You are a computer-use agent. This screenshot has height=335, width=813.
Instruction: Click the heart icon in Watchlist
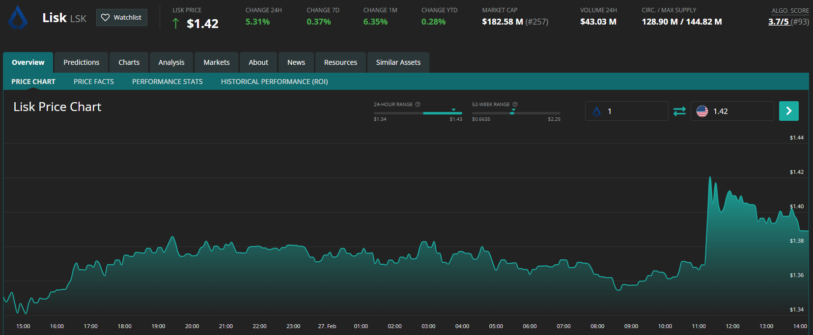[105, 18]
